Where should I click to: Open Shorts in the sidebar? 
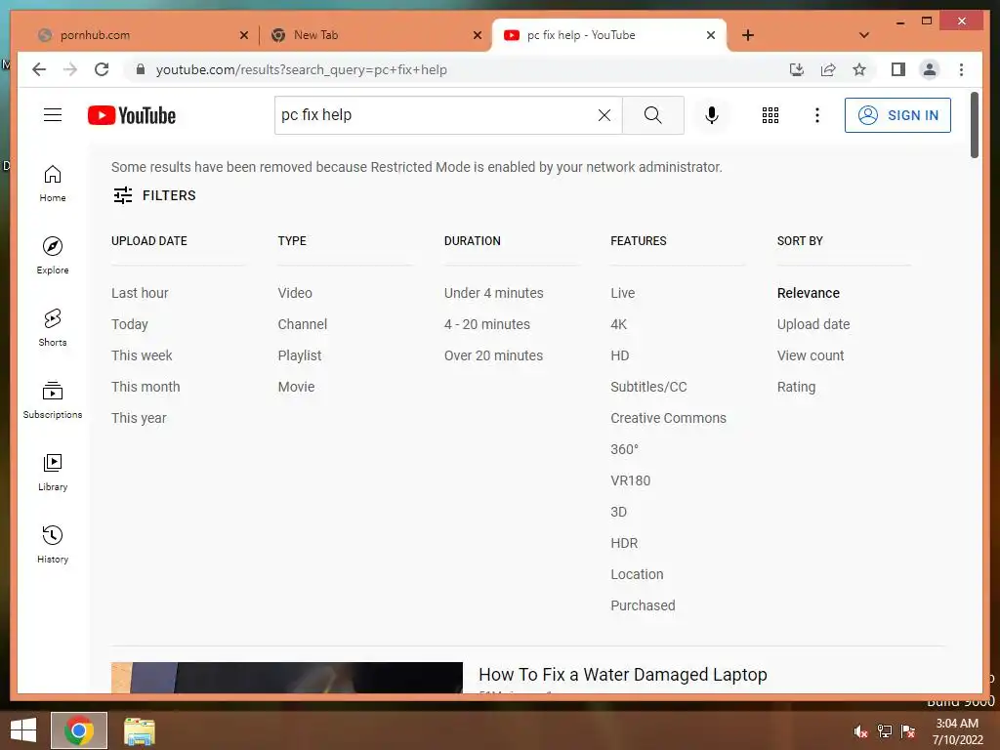point(53,328)
